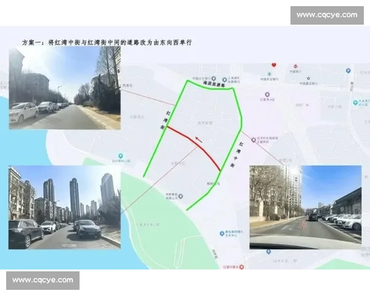This screenshot has width=370, height=296.
Task: Click the 红湾中街 vertical road label
Action: (237, 155)
